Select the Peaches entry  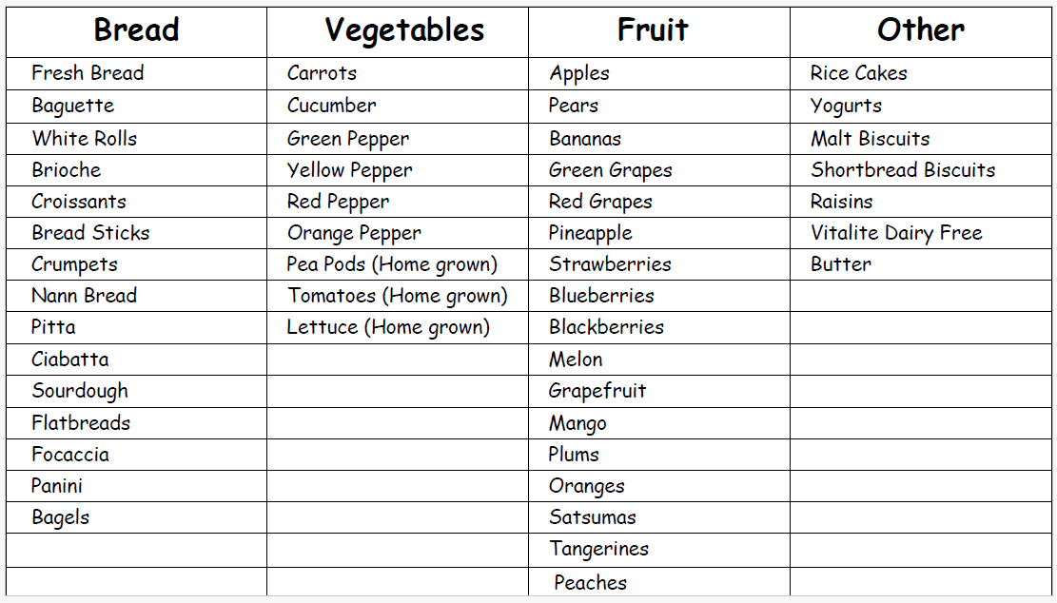pos(590,582)
